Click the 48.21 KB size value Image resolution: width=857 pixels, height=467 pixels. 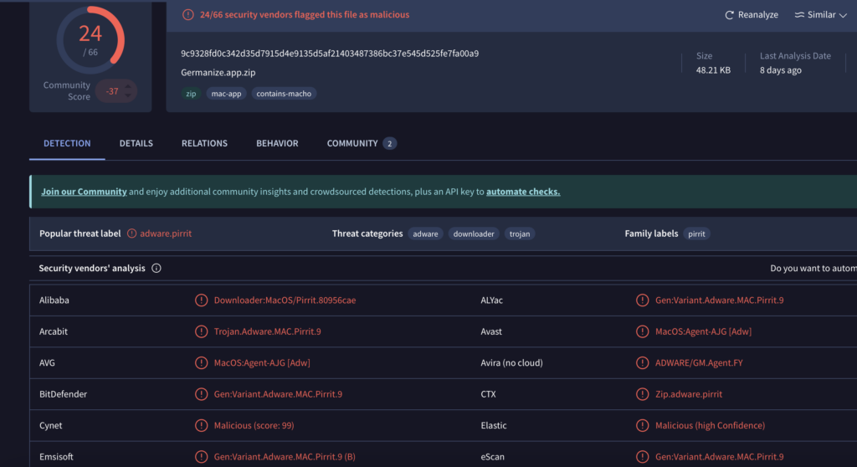[x=713, y=70]
